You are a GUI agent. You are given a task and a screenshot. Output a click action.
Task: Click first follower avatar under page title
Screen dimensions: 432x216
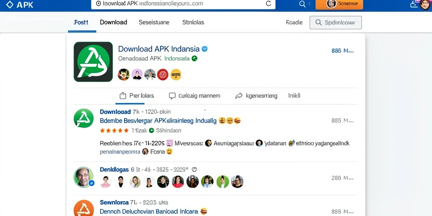pyautogui.click(x=124, y=74)
